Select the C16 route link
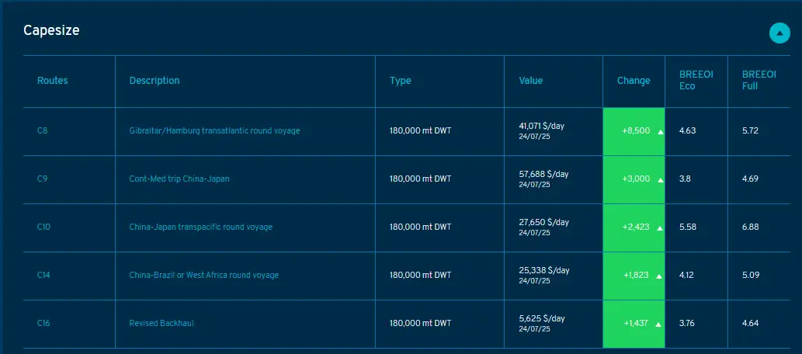Viewport: 802px width, 354px height. (44, 323)
